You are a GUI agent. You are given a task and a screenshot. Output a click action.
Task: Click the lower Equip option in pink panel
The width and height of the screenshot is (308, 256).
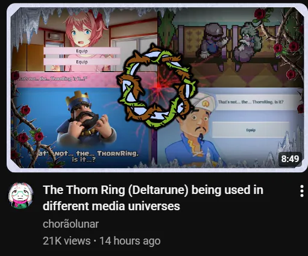coord(82,62)
